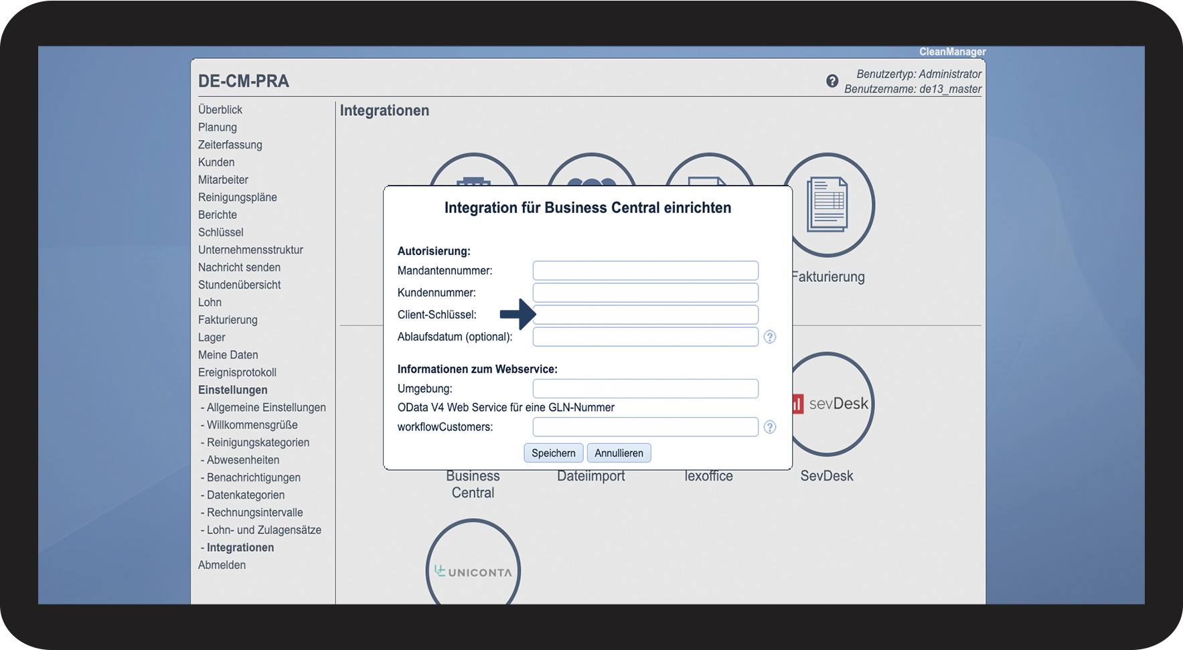The width and height of the screenshot is (1183, 650).
Task: Open Meine Daten in the sidebar
Action: [228, 355]
